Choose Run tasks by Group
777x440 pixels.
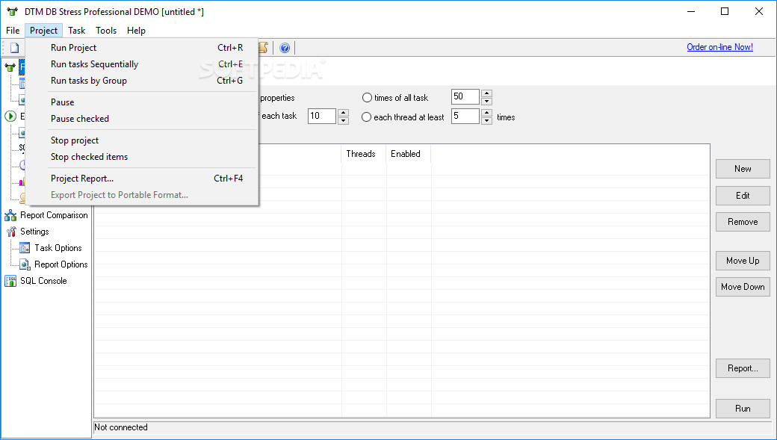click(x=142, y=80)
